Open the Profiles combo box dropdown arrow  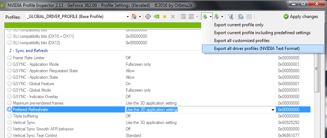point(128,17)
